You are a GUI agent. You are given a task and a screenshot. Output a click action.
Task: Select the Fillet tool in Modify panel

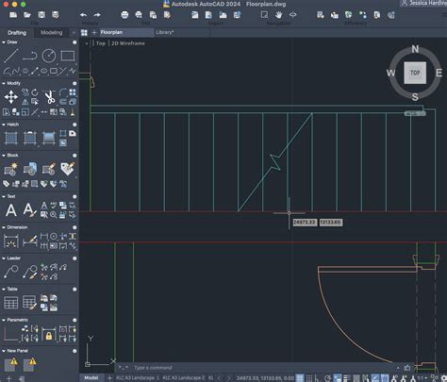(63, 92)
